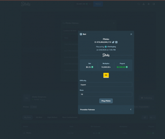Click the Rows field showing 16
165x139 pixels.
106,94
